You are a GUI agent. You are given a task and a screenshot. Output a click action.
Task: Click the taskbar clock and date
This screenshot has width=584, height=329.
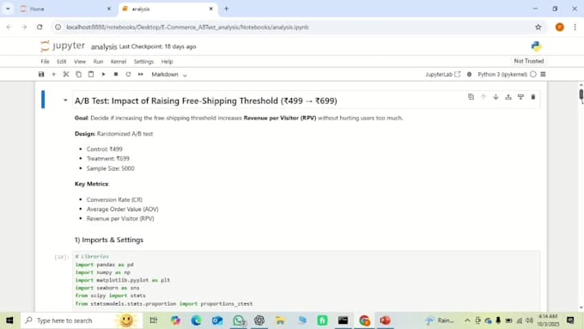[548, 320]
